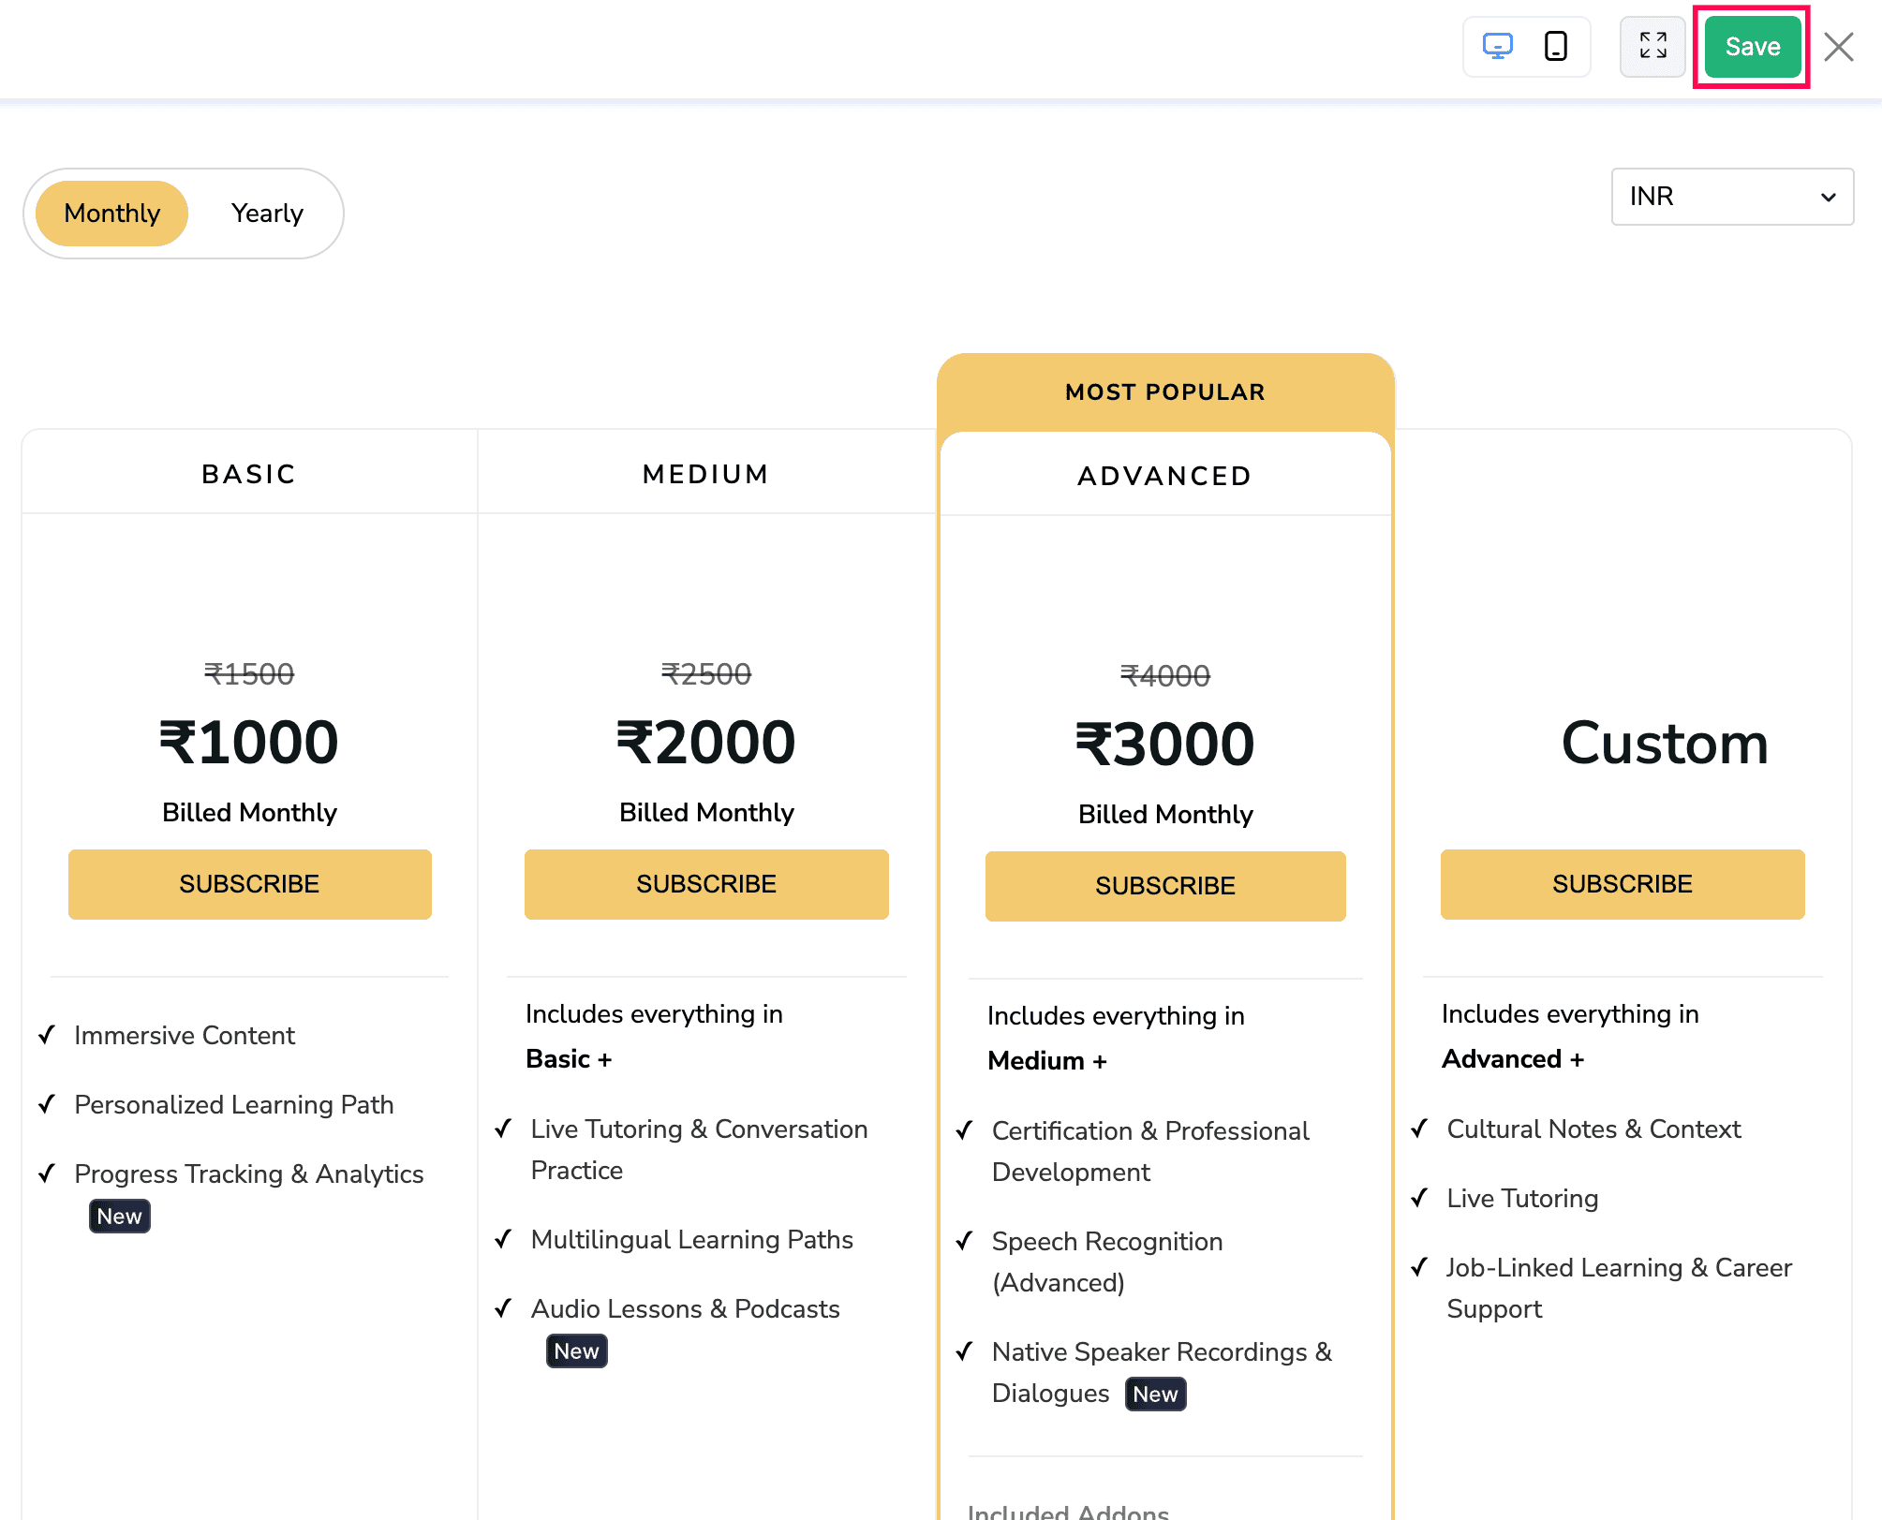This screenshot has height=1520, width=1882.
Task: Click New badge under Progress Tracking
Action: pos(119,1217)
